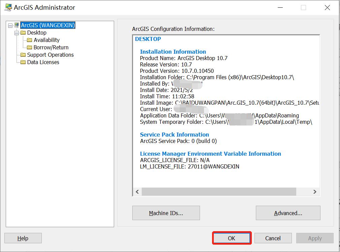Screen dimensions: 340x252
Task: Click the Desktop folder icon
Action: tap(23, 33)
